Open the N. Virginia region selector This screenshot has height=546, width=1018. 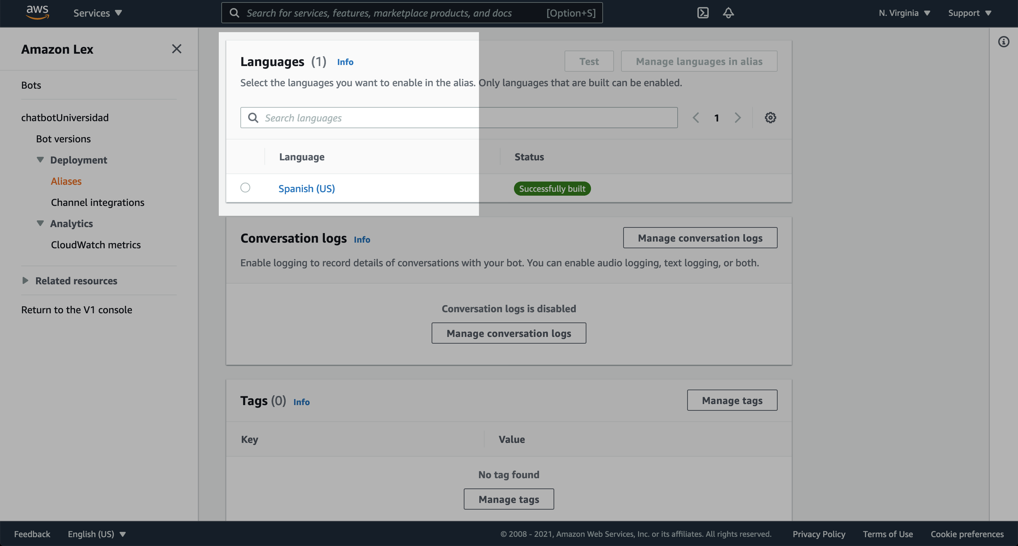point(904,13)
